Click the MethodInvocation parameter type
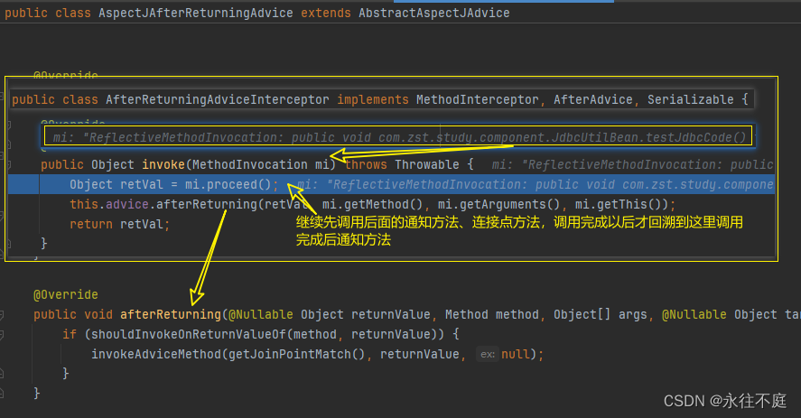Screen dimensions: 801x418 point(250,164)
